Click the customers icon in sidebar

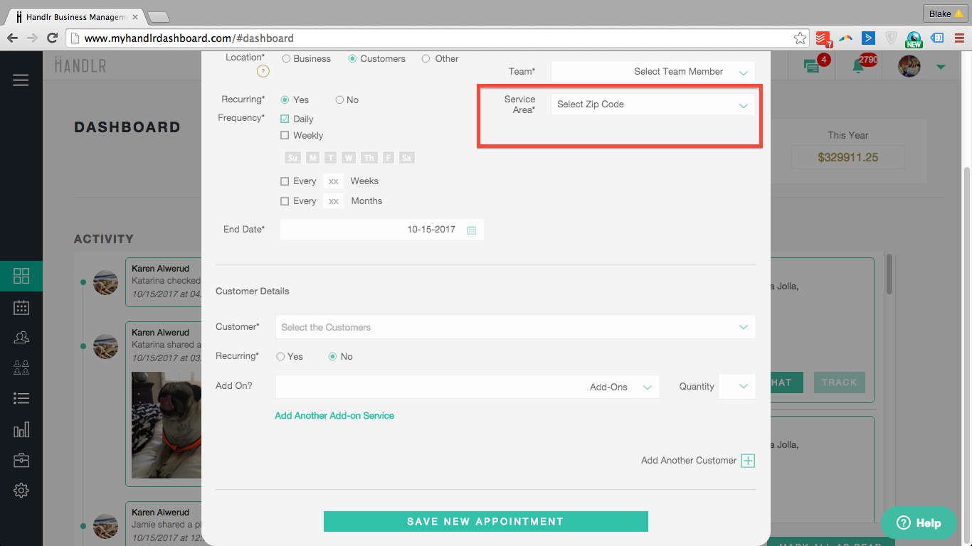tap(21, 337)
